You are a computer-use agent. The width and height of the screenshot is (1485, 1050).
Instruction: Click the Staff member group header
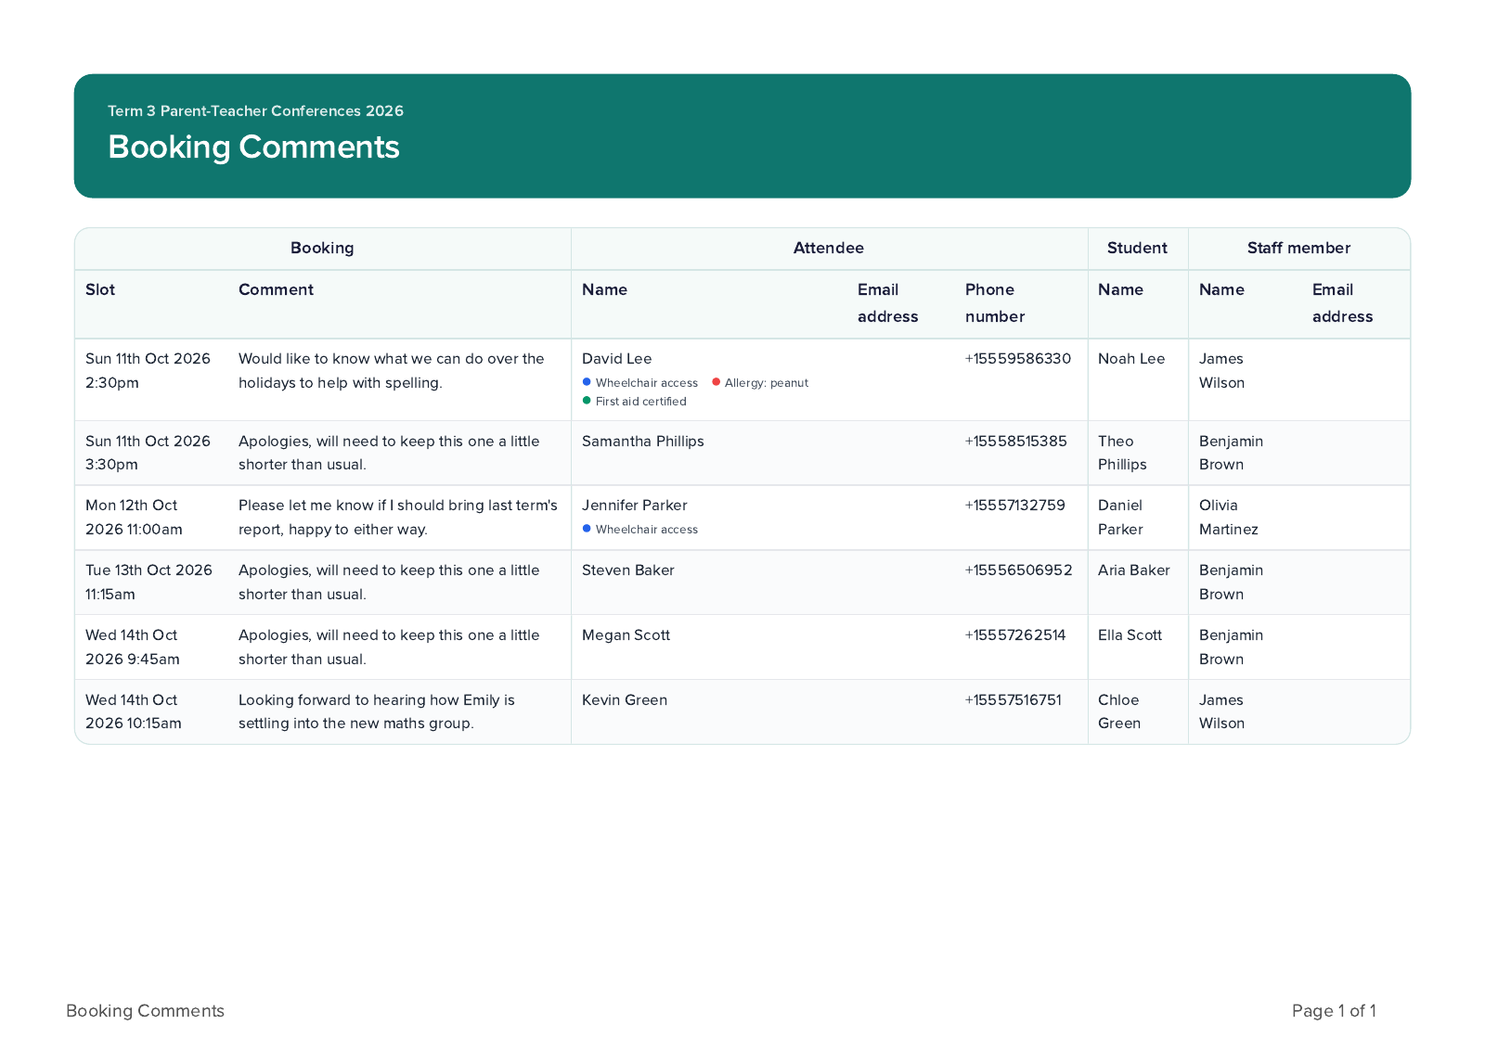click(1298, 248)
